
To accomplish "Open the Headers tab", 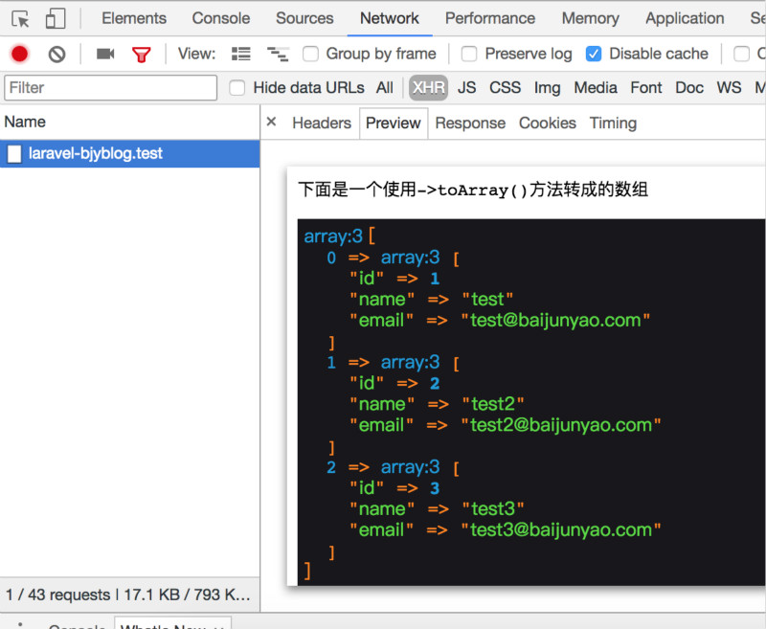I will point(321,123).
